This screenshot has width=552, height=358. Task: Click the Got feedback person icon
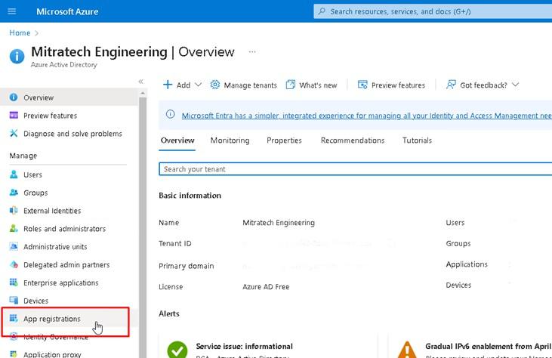[x=451, y=85]
